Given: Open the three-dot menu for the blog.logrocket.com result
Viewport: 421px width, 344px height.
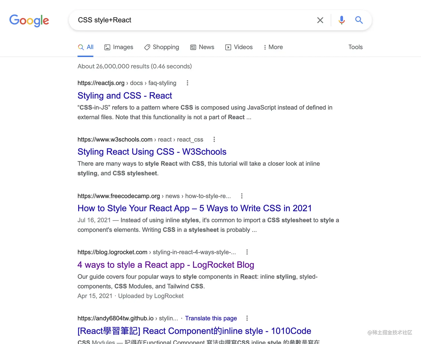Looking at the screenshot, I should [247, 252].
